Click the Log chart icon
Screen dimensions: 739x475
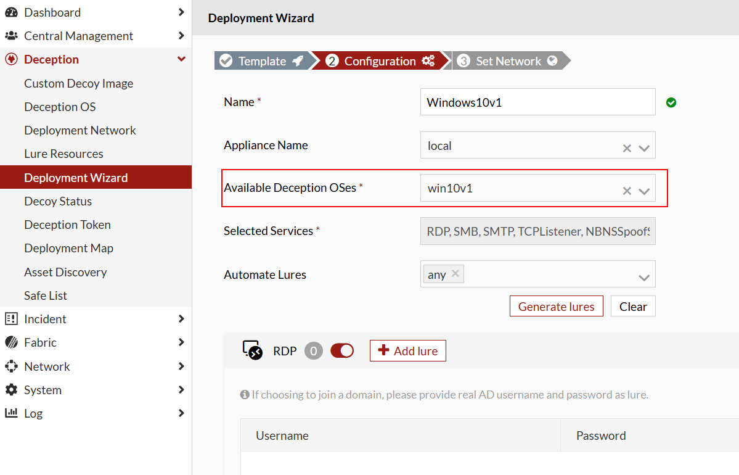point(11,413)
